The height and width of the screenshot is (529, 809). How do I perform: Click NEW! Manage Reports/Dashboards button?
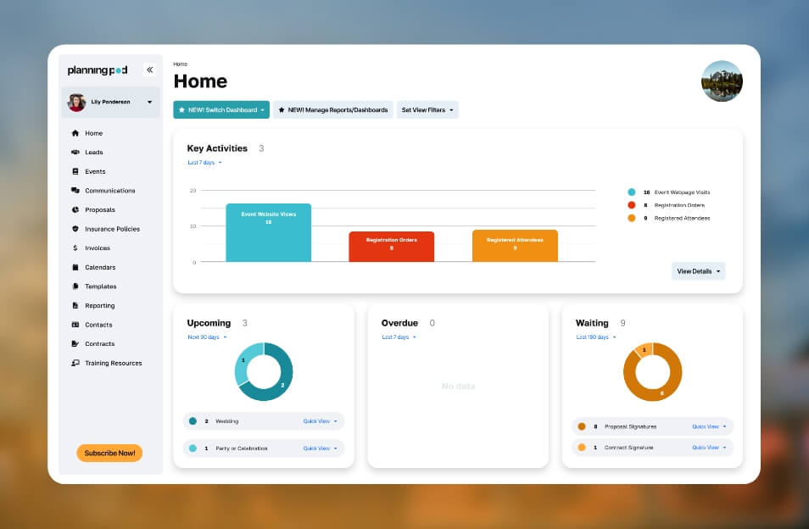click(x=332, y=110)
